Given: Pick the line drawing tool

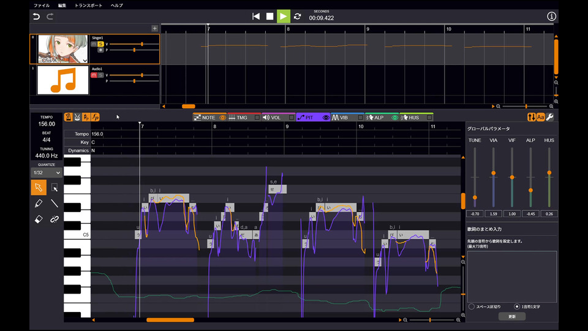Looking at the screenshot, I should pyautogui.click(x=55, y=204).
